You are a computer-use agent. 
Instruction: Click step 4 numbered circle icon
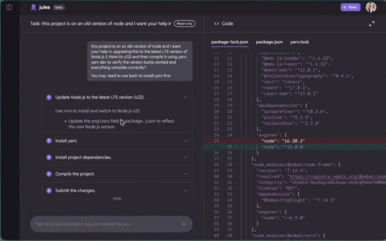tap(49, 173)
